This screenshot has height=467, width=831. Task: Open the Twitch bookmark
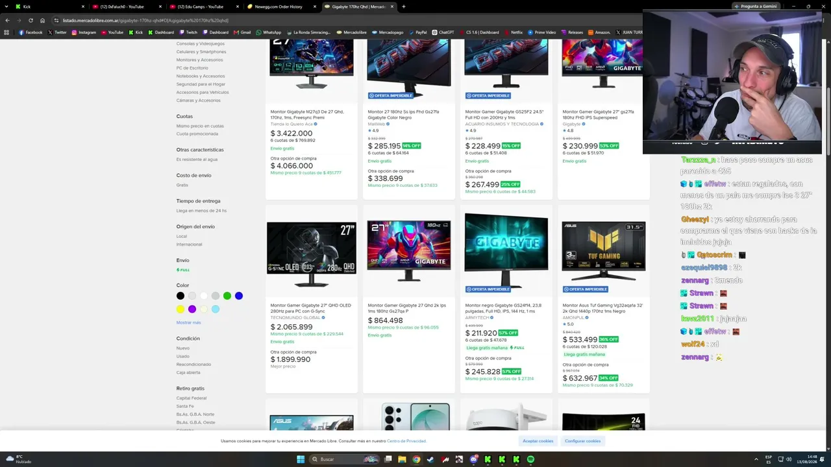[188, 32]
